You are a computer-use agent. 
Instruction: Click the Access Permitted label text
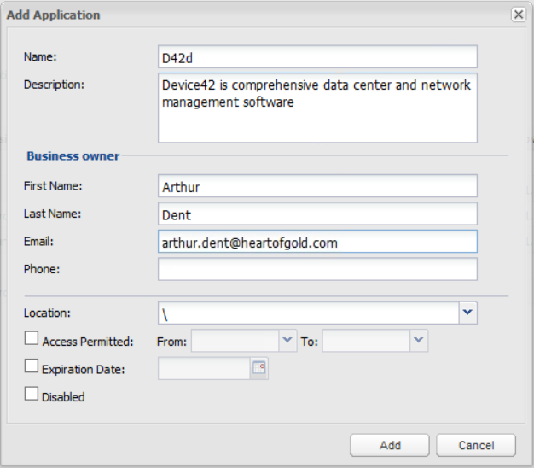click(x=88, y=342)
